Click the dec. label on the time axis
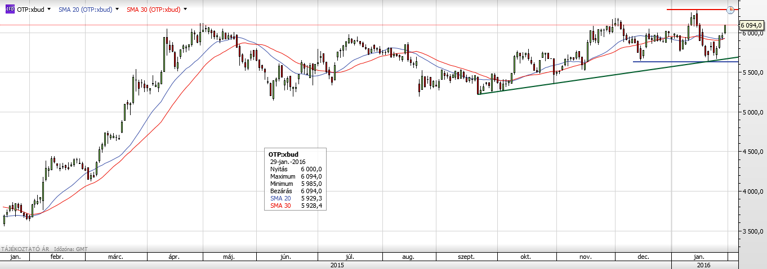 pyautogui.click(x=643, y=257)
